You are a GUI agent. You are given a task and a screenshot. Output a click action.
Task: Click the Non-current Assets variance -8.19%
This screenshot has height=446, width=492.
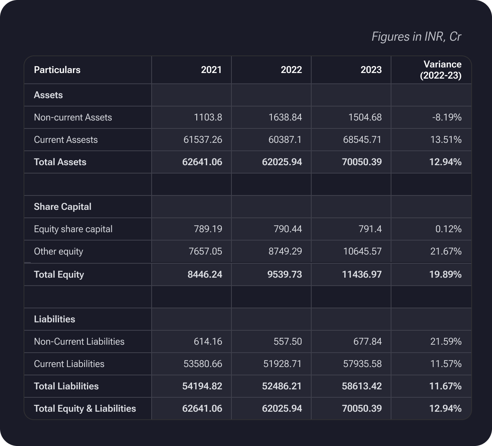tap(447, 117)
